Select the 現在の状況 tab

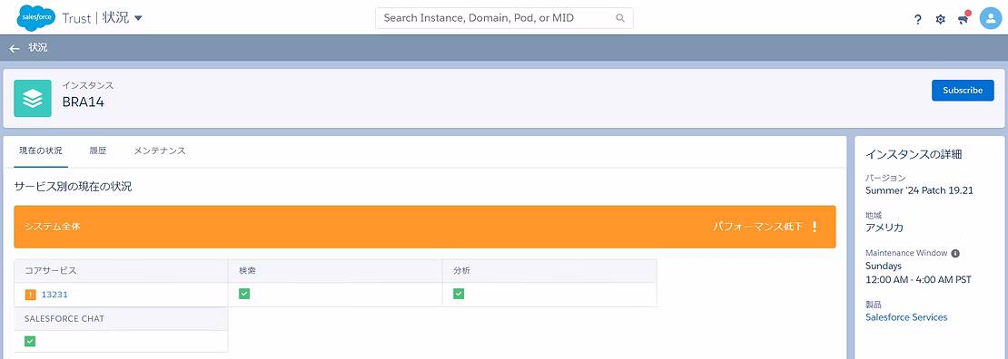[x=41, y=150]
